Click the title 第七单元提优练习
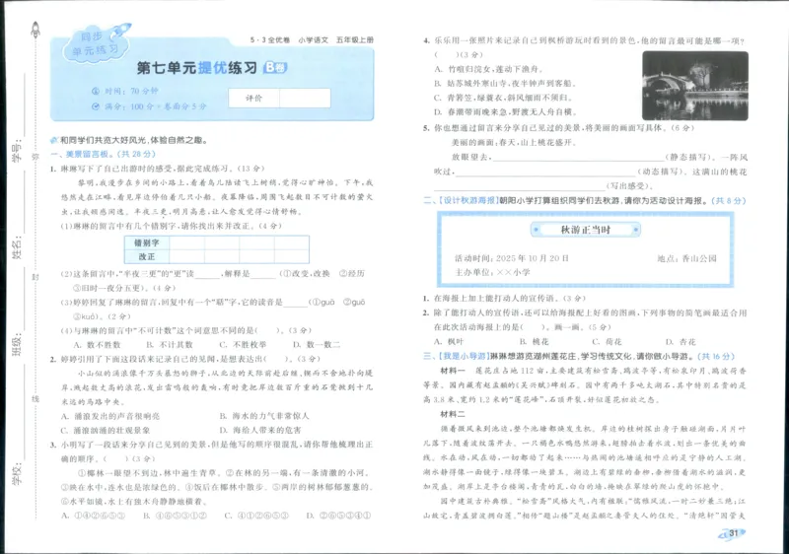This screenshot has width=789, height=554. pyautogui.click(x=196, y=68)
